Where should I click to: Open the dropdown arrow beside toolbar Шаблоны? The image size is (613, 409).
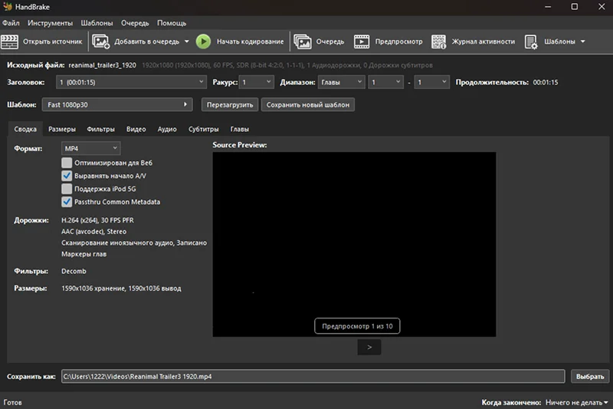[582, 41]
